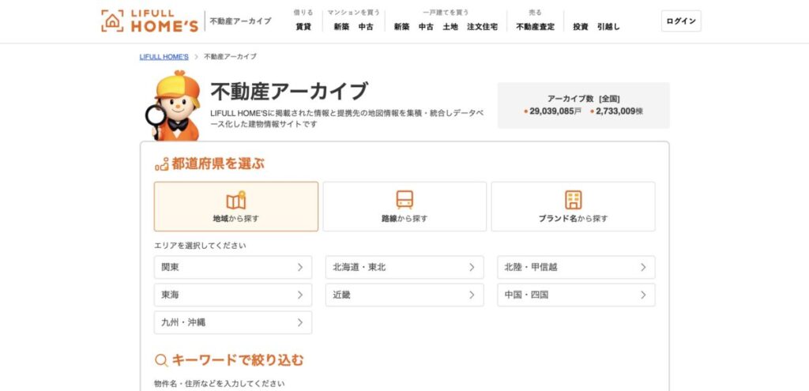The height and width of the screenshot is (391, 809).
Task: Open 新築 under マンションを買う
Action: [x=341, y=27]
